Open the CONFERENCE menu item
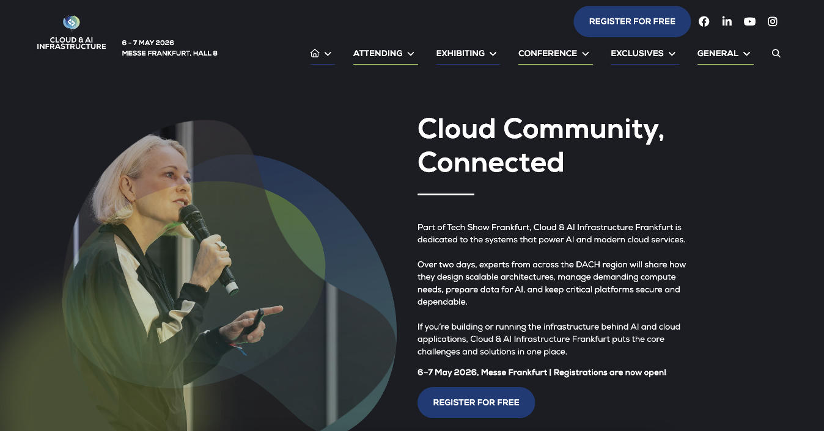 tap(548, 53)
